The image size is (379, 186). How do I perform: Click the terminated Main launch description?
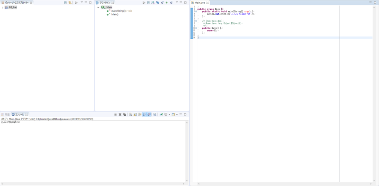[x=47, y=120]
